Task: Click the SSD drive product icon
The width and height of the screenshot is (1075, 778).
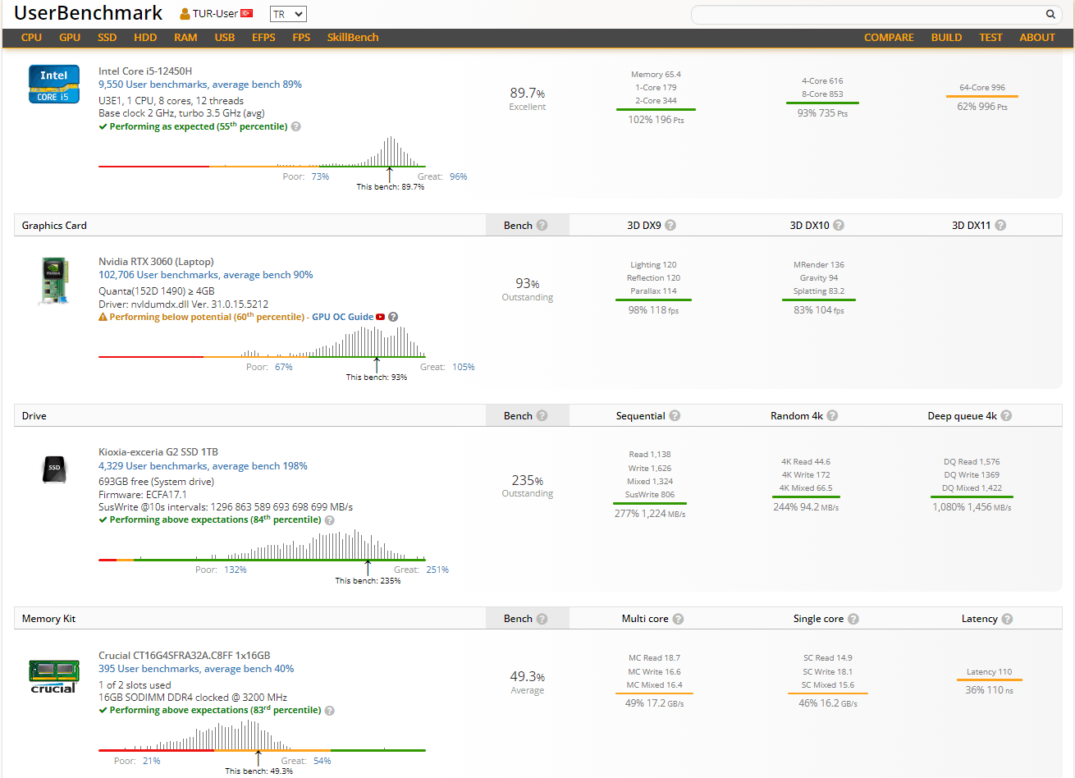Action: 54,469
